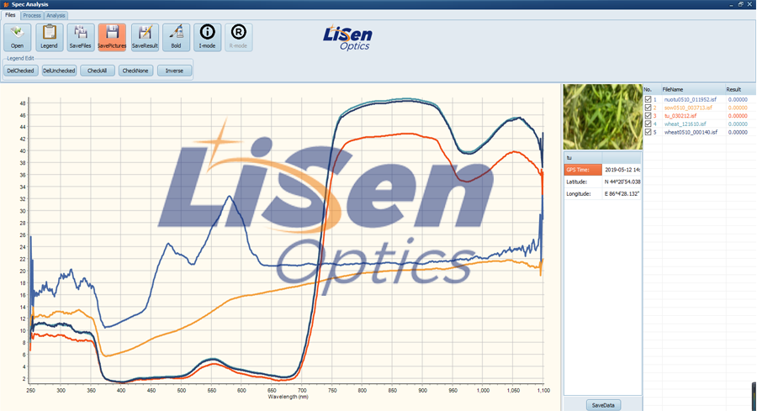757x411 pixels.
Task: Click the plant photo thumbnail
Action: coord(602,117)
